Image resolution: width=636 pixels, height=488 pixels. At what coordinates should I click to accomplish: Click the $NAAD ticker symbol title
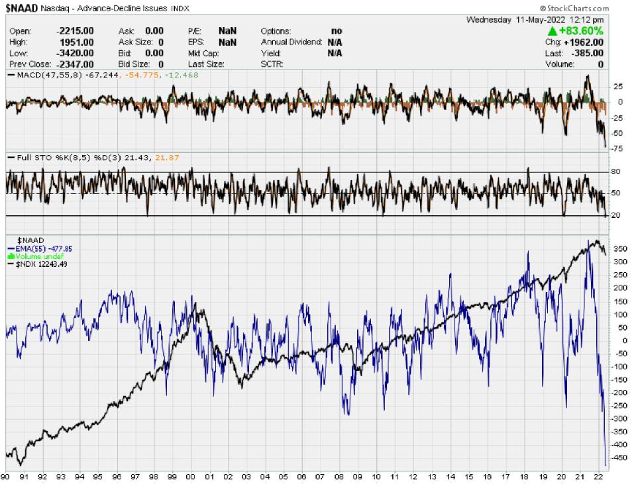[x=21, y=8]
